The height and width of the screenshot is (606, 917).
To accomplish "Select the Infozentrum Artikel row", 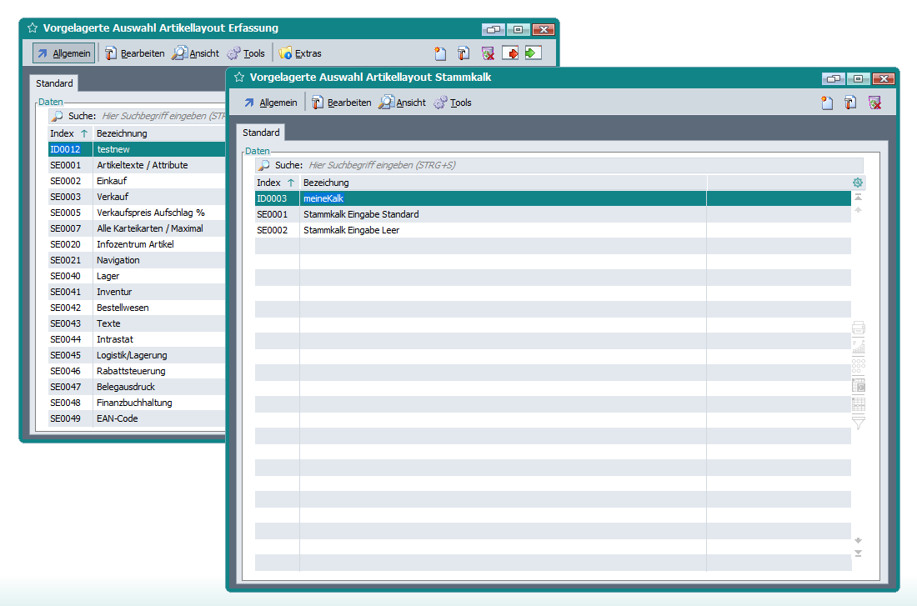I will 135,244.
